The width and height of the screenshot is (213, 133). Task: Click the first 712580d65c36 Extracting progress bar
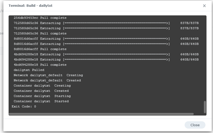[116, 23]
